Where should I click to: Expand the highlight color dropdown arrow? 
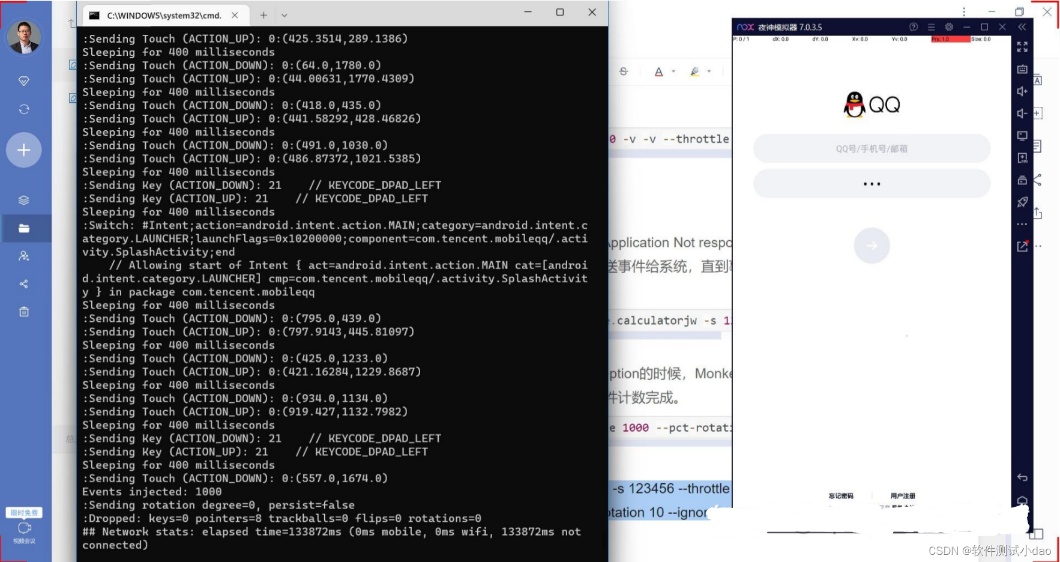coord(709,71)
